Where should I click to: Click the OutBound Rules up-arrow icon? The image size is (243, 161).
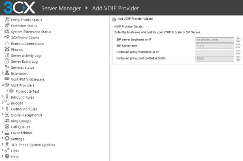pos(7,109)
